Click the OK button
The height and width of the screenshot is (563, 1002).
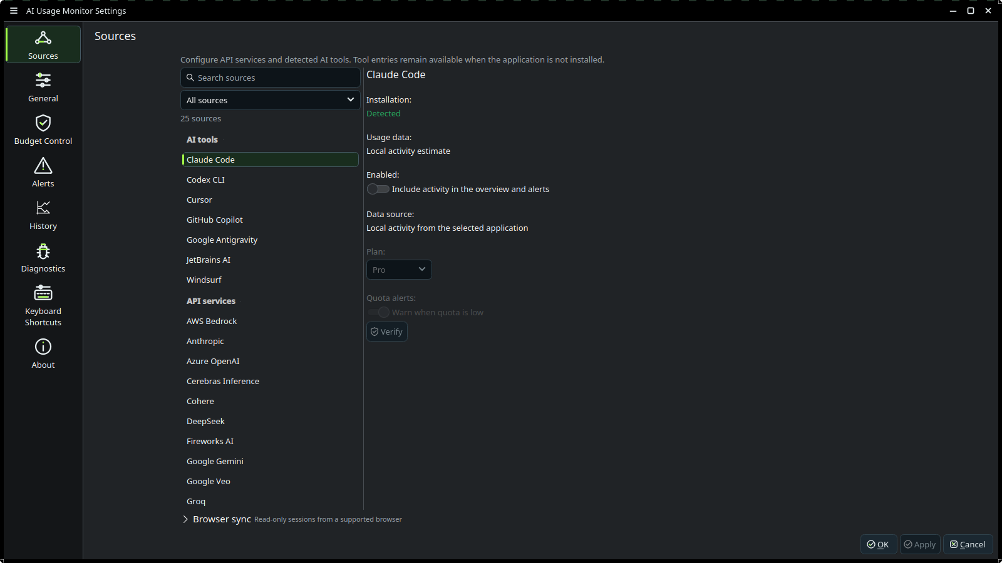click(x=879, y=544)
